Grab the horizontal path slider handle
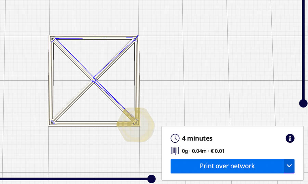Image resolution: width=308 pixels, height=184 pixels. click(152, 179)
